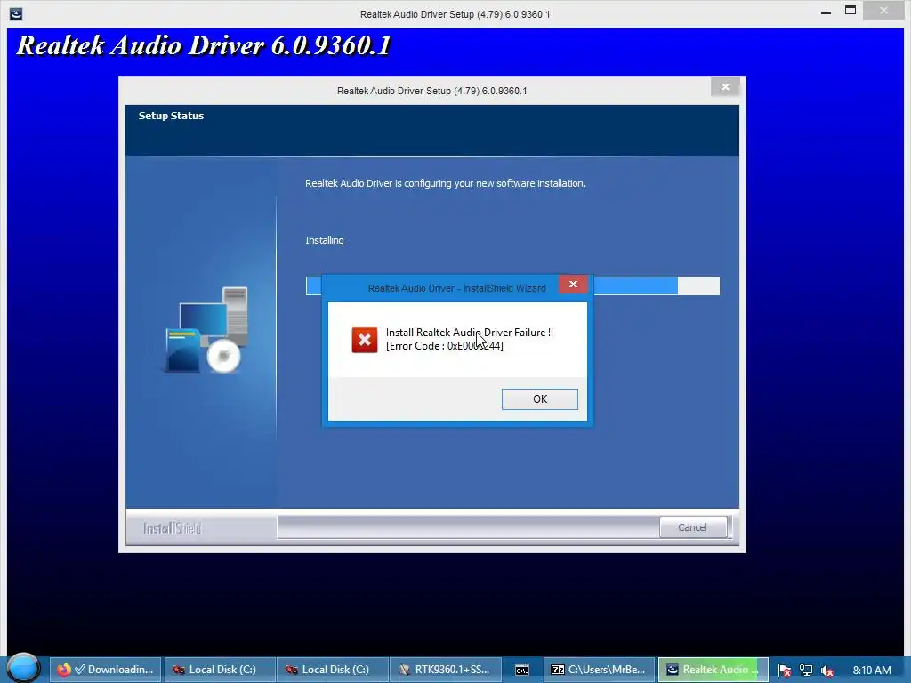The width and height of the screenshot is (911, 683).
Task: Click the 'Realtek Audio Driver - InstallShield Wizard' title bar
Action: pos(456,288)
